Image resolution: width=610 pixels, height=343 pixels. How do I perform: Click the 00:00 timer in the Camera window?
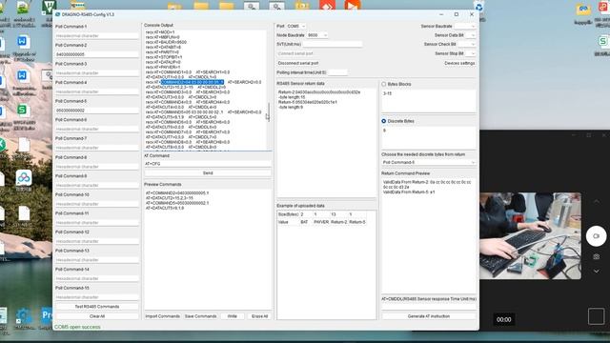point(503,319)
